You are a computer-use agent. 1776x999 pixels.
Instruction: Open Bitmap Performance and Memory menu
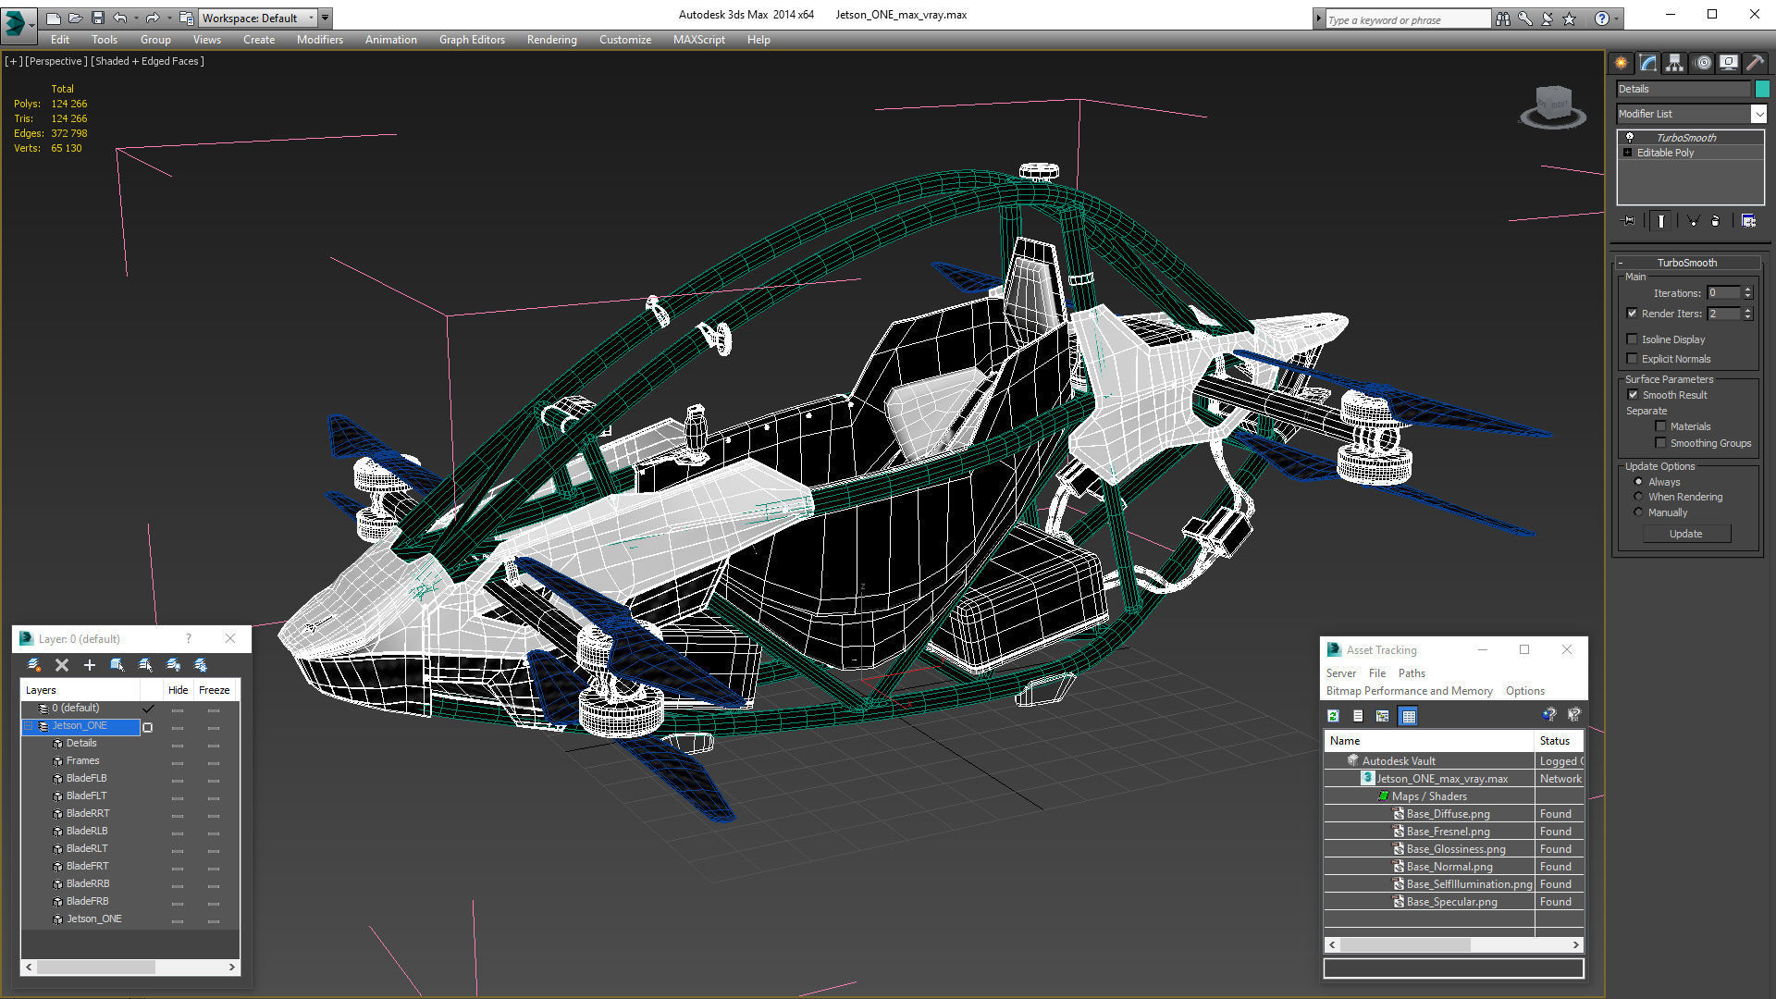point(1409,691)
